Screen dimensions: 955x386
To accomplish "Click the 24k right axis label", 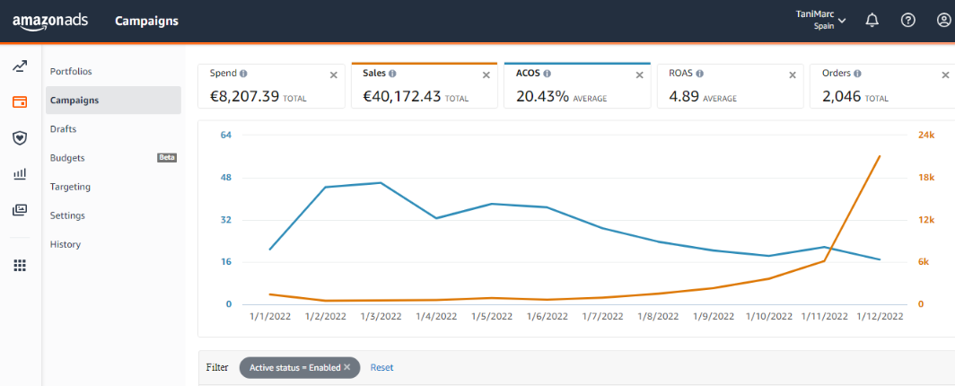I will pyautogui.click(x=926, y=136).
